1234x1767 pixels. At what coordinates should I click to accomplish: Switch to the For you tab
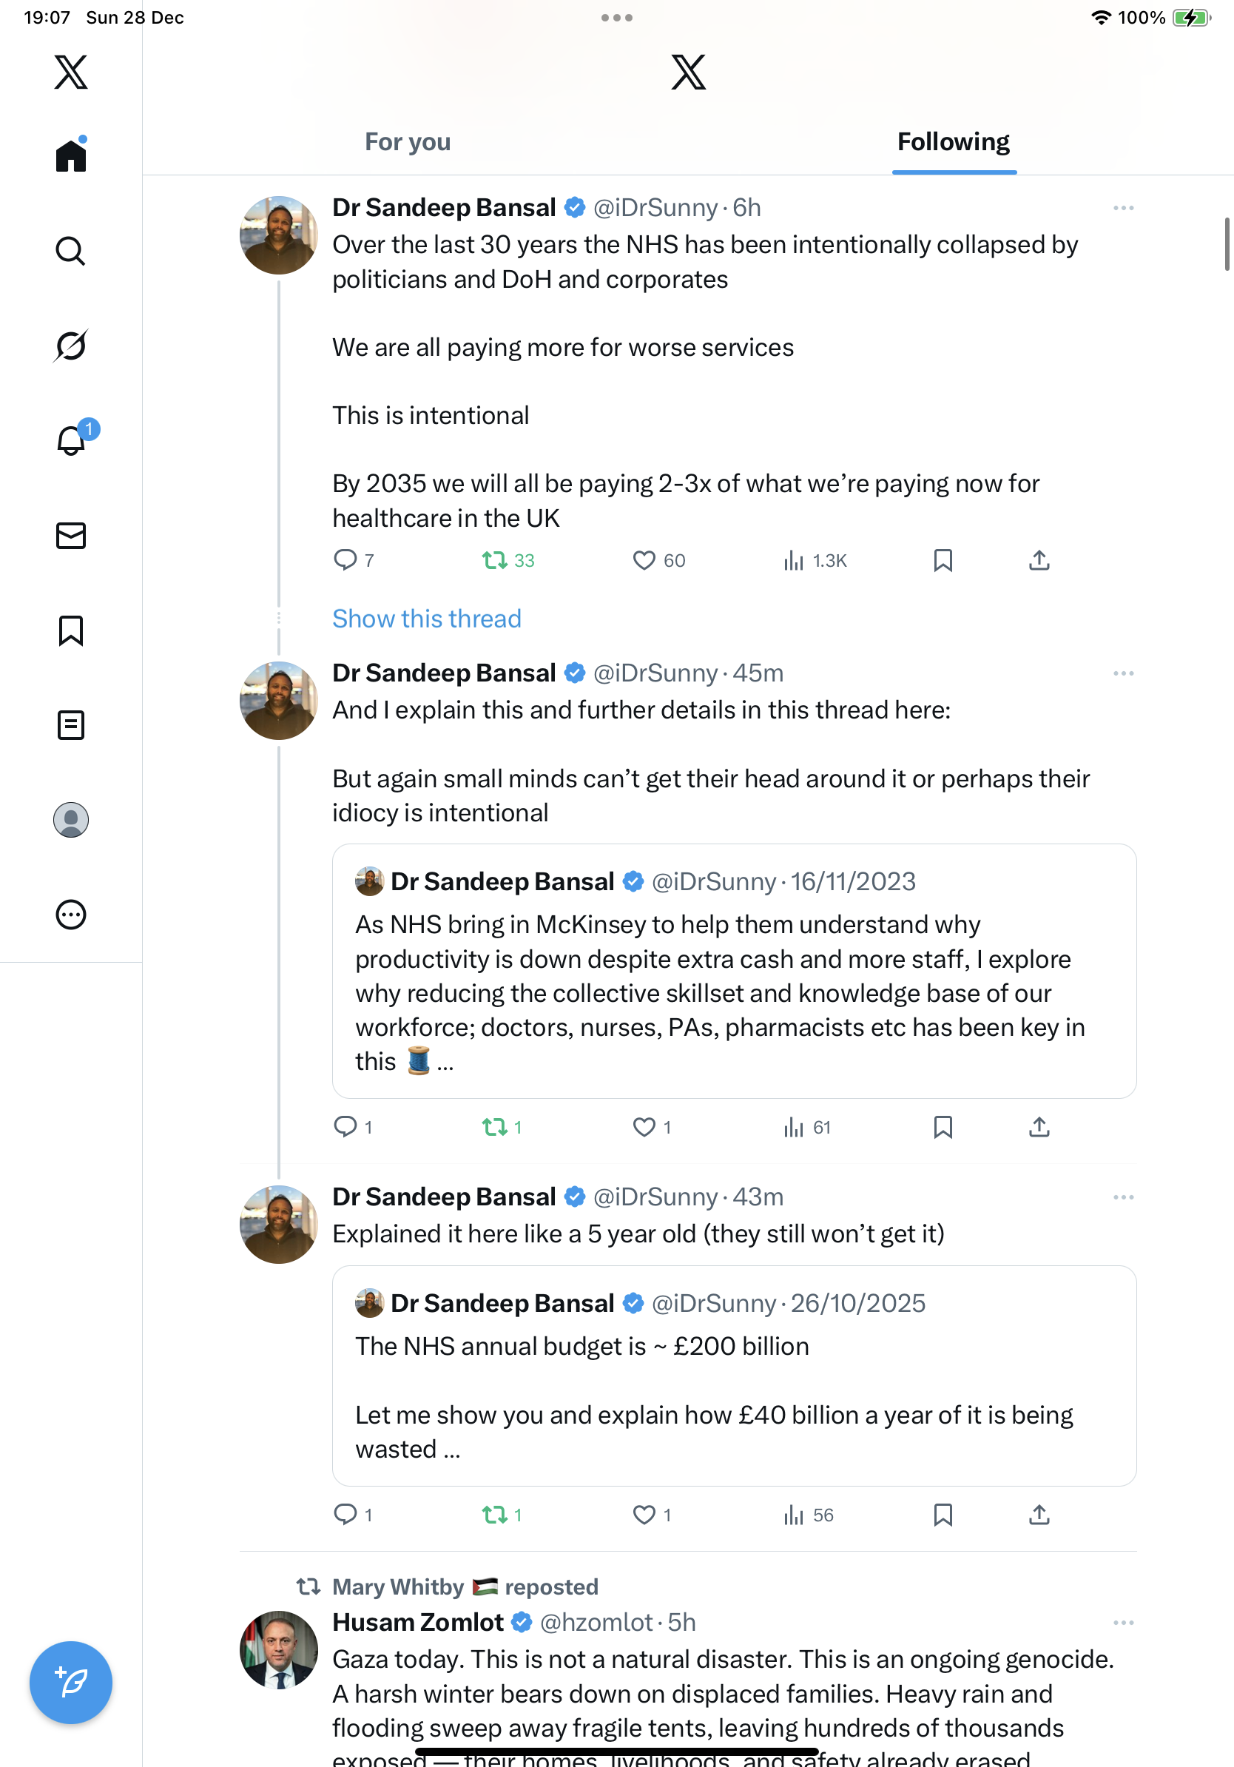408,142
